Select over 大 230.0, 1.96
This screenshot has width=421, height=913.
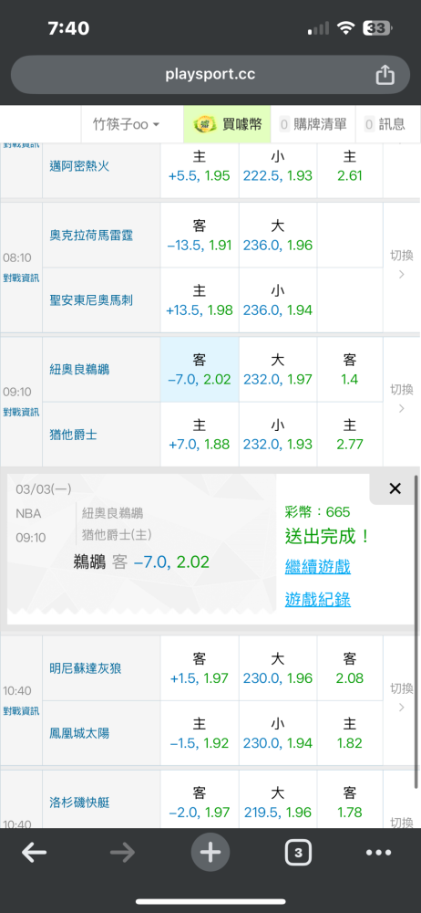click(278, 668)
